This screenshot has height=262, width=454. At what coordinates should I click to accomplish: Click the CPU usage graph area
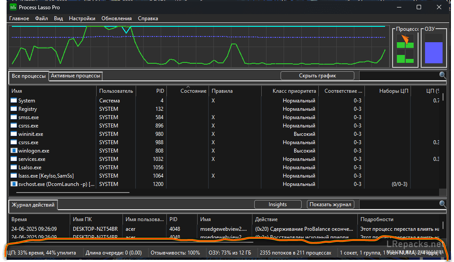199,46
